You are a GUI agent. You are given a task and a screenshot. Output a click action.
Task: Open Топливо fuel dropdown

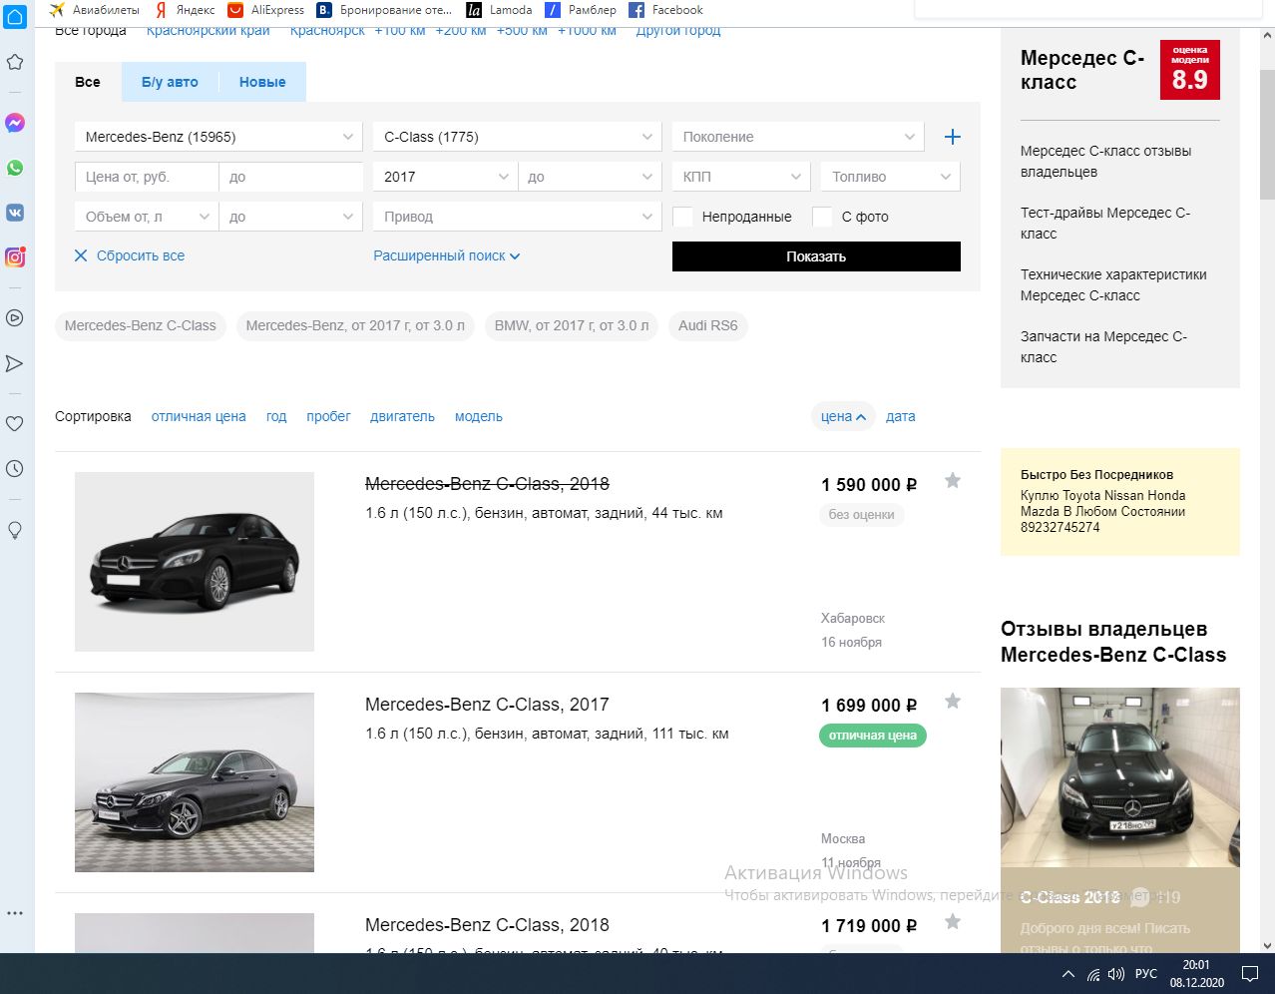tap(890, 177)
